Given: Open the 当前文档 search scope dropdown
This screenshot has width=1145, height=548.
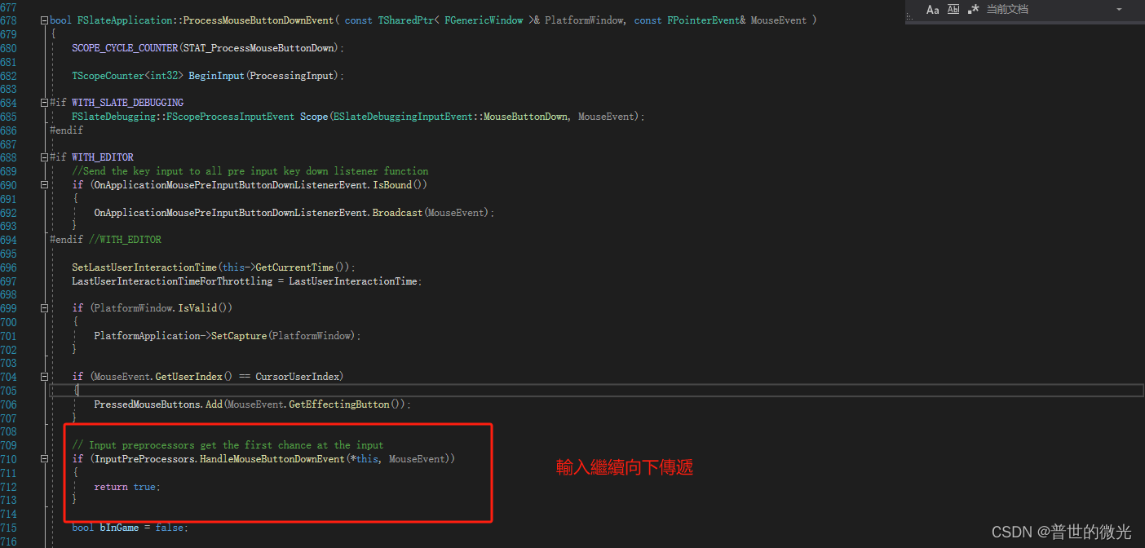Looking at the screenshot, I should coord(1119,10).
